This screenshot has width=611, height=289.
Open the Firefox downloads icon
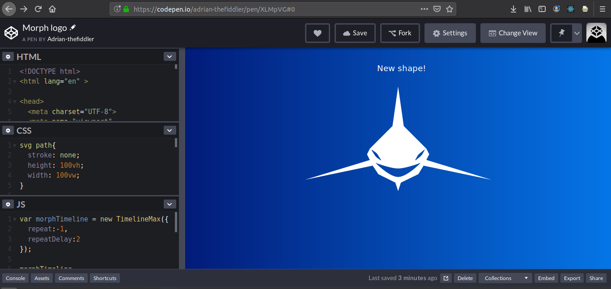[513, 8]
